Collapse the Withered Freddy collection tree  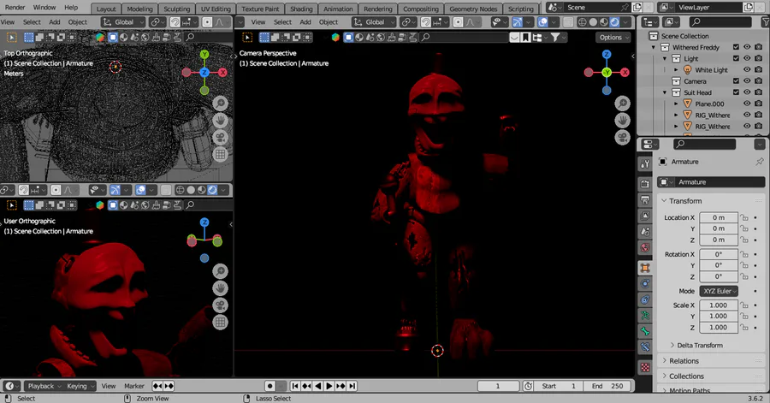pyautogui.click(x=654, y=48)
